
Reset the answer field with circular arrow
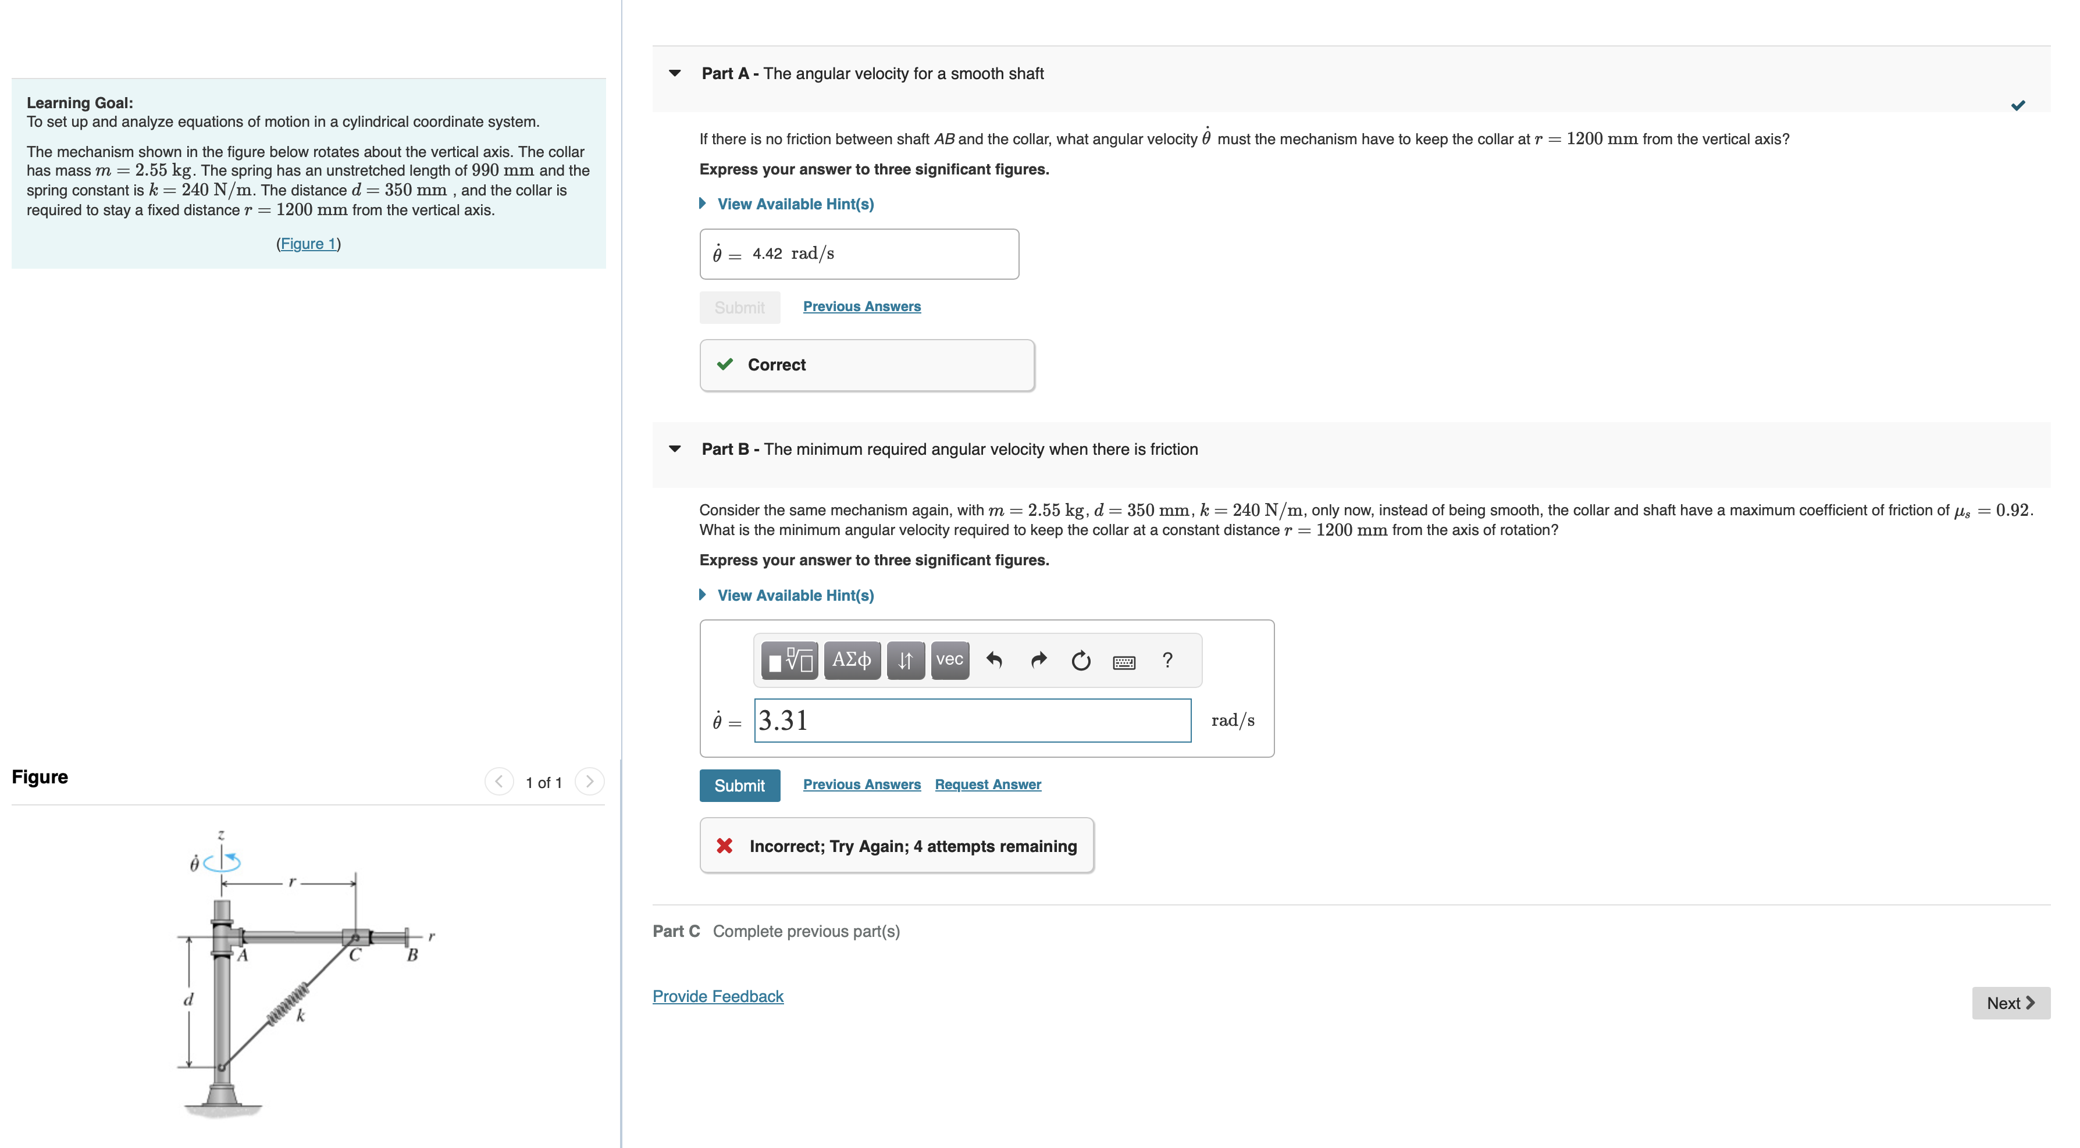click(x=1080, y=661)
